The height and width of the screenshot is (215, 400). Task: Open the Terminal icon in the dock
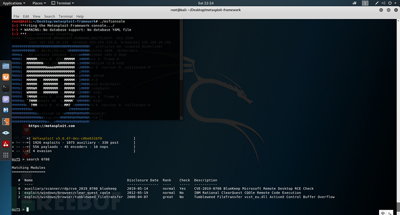6,88
